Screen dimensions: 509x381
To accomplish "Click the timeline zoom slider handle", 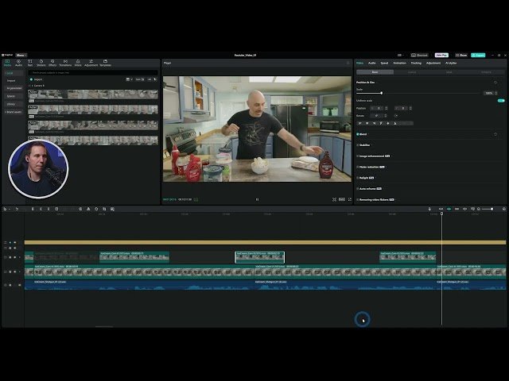I will (492, 209).
